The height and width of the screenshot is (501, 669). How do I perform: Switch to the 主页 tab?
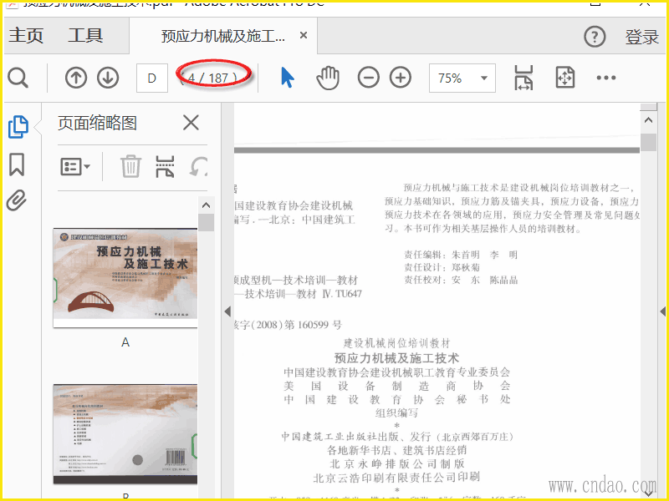click(27, 36)
